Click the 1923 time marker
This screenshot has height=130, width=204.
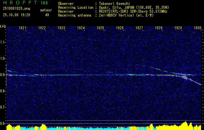coord(61,28)
